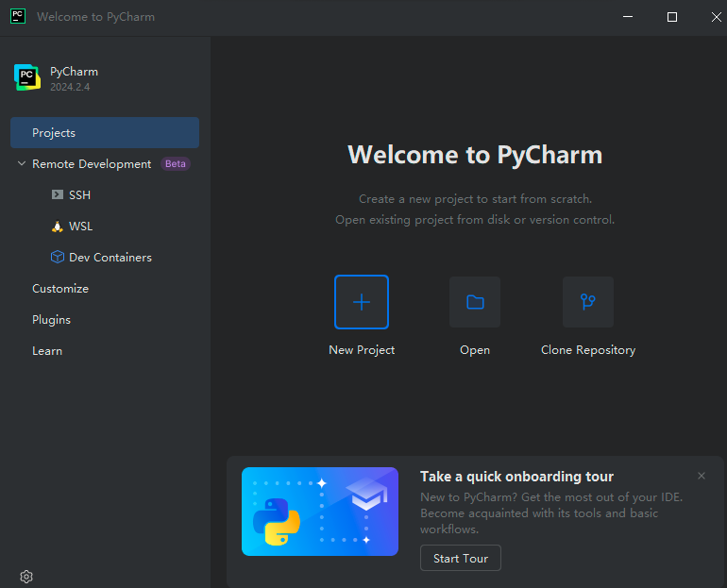Click 'Take a quick onboarding tour' heading
This screenshot has width=727, height=588.
[x=516, y=477]
